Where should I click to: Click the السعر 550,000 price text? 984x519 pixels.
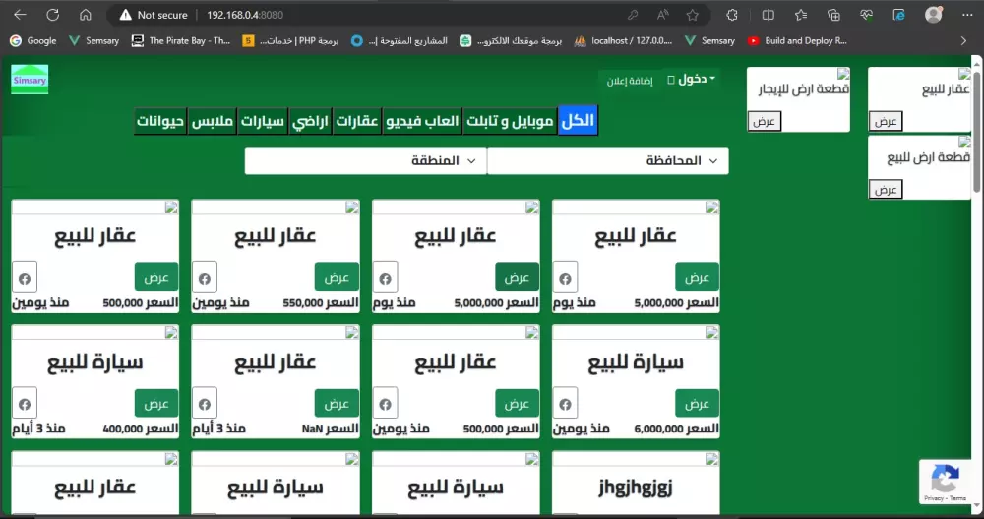click(321, 302)
